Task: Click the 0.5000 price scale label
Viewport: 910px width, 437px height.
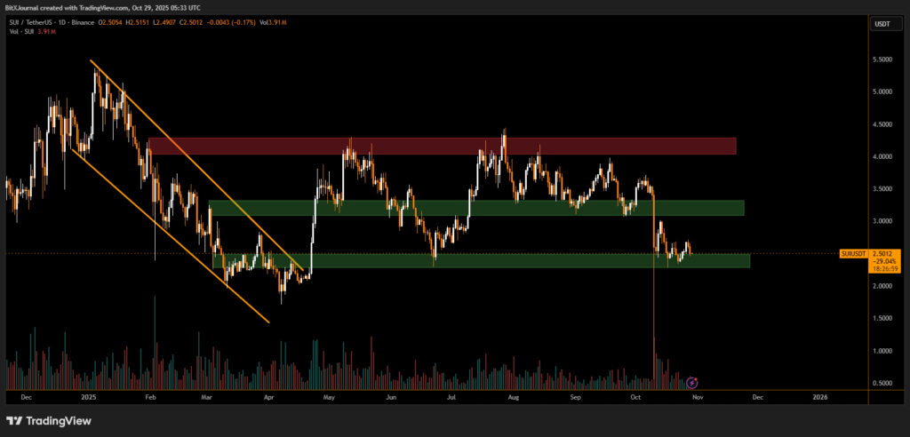Action: pyautogui.click(x=883, y=384)
